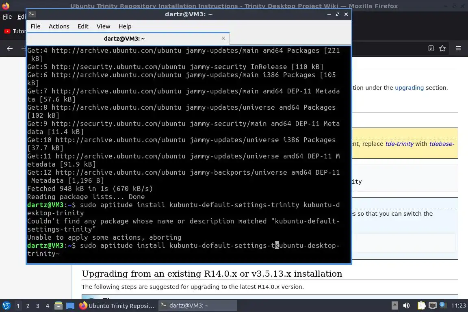
Task: Toggle Firefox reader view icon
Action: point(431,48)
